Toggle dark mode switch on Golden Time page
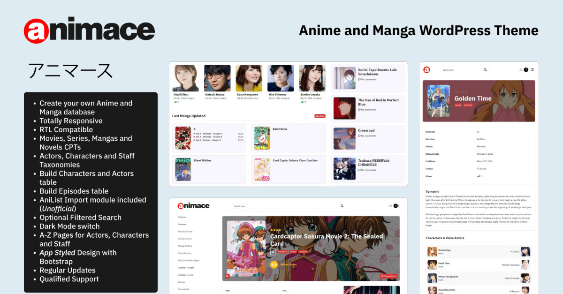Image resolution: width=563 pixels, height=294 pixels. [521, 70]
